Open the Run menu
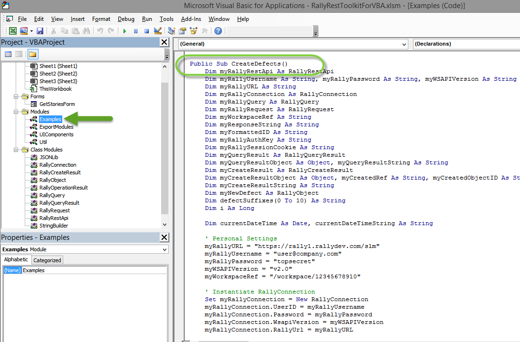 pos(147,19)
